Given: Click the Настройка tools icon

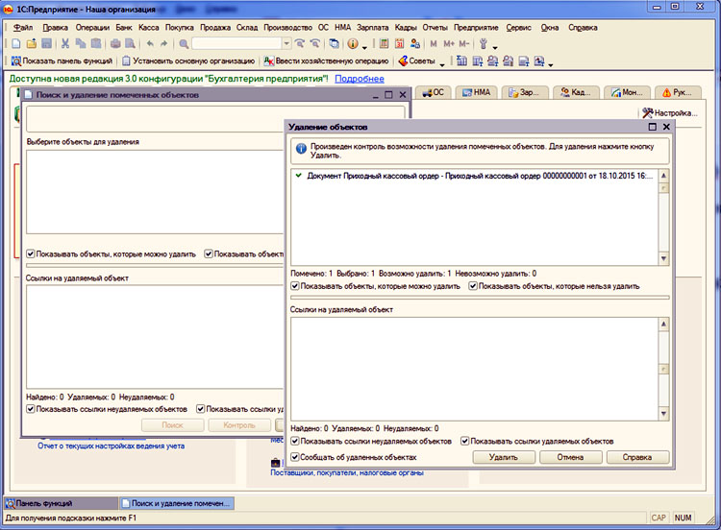Looking at the screenshot, I should pyautogui.click(x=647, y=112).
